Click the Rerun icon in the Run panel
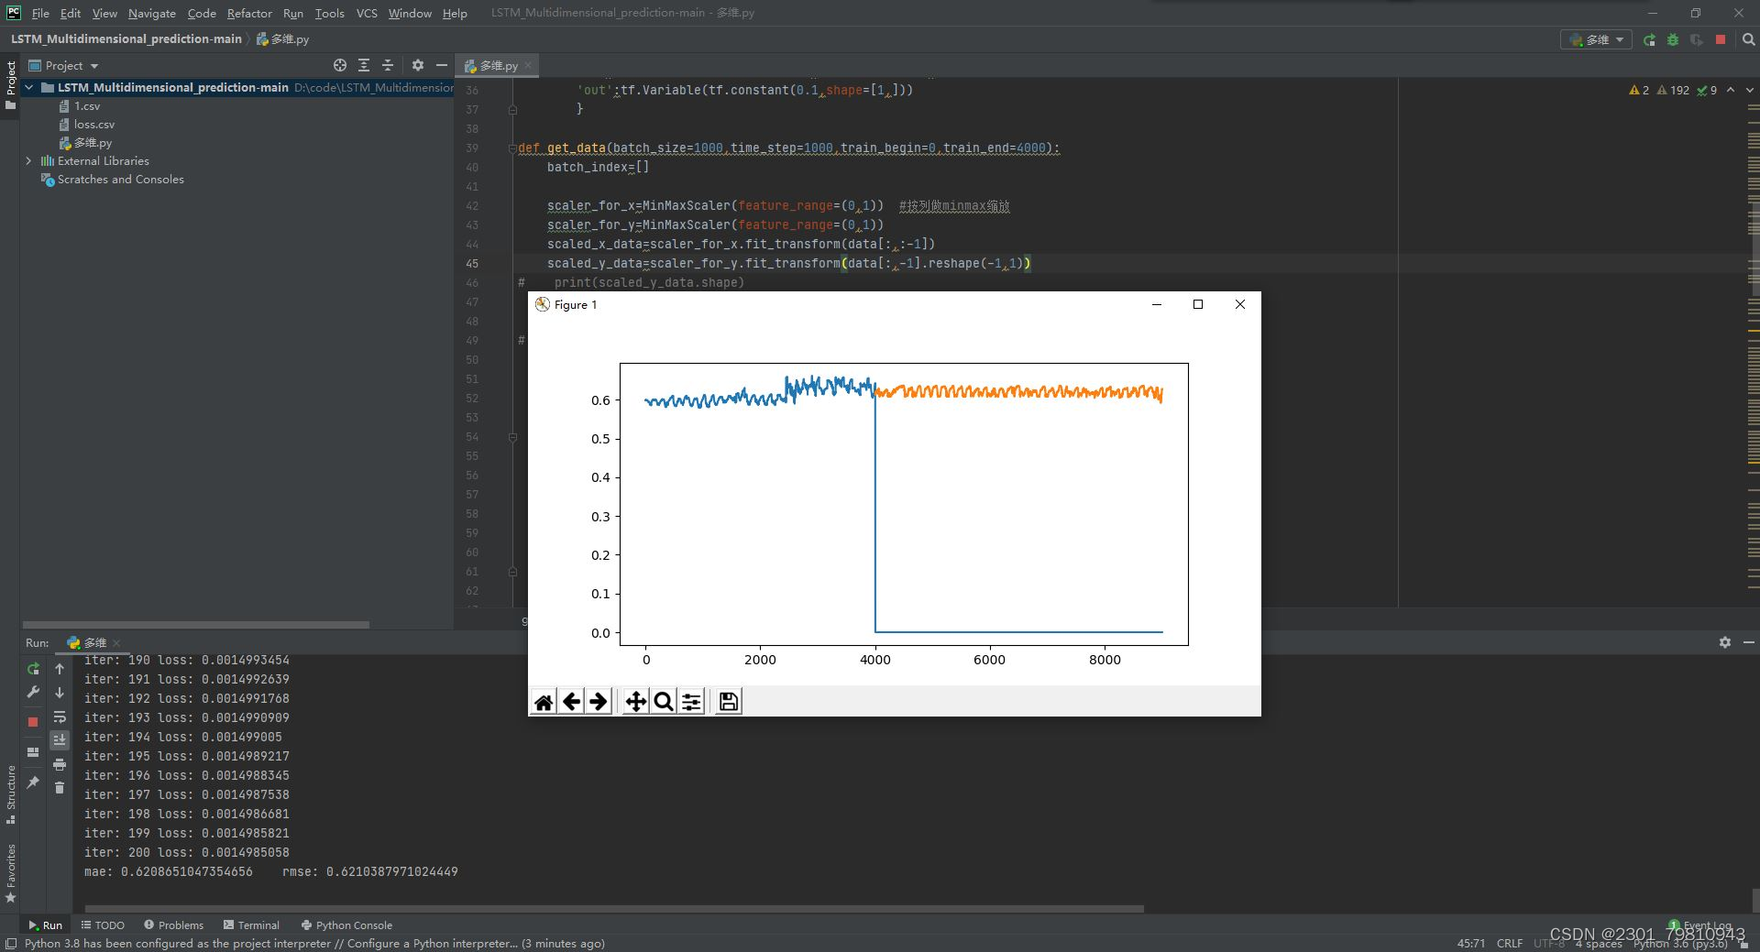 click(x=33, y=669)
